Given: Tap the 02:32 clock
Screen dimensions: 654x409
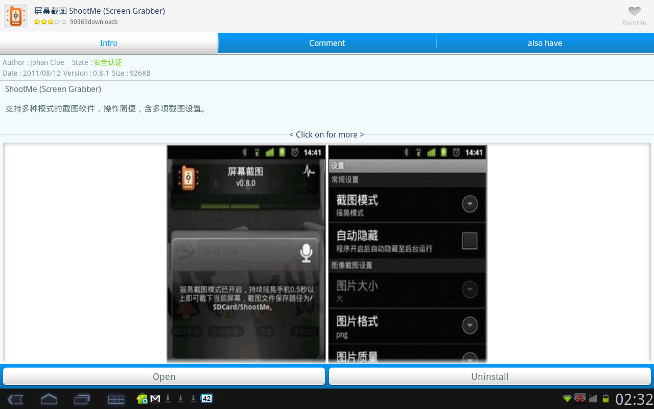Looking at the screenshot, I should (634, 399).
